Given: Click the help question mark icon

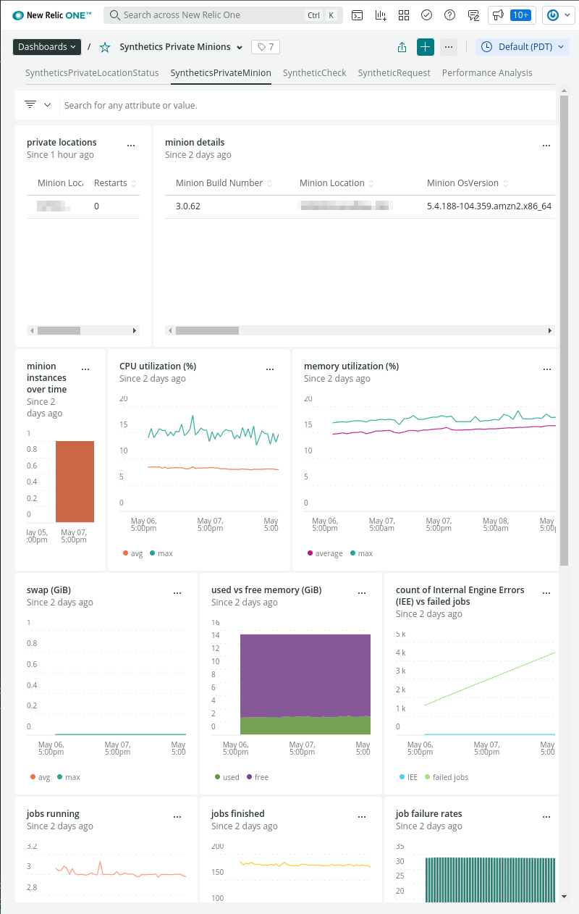Looking at the screenshot, I should [450, 15].
